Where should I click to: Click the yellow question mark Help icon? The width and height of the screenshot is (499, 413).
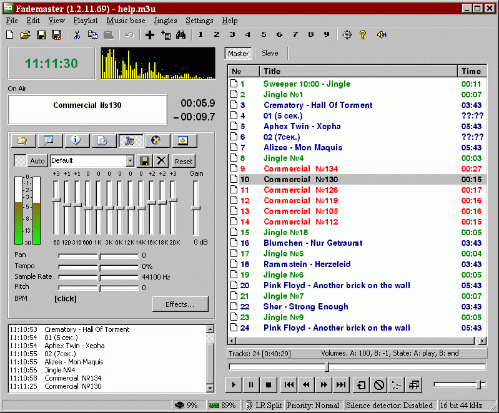click(362, 35)
